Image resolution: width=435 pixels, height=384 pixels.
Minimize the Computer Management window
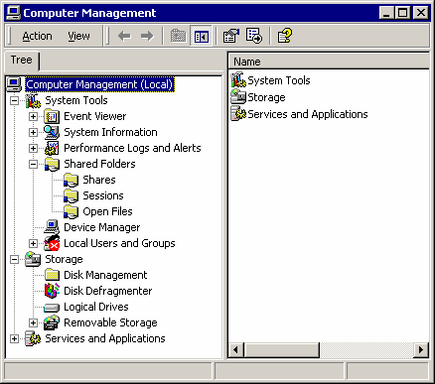coord(386,13)
